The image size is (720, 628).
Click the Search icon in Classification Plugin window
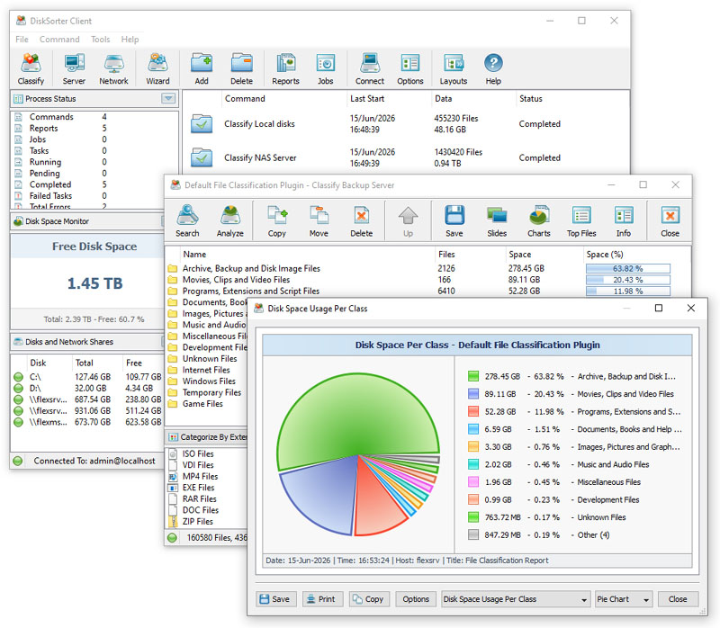point(187,221)
